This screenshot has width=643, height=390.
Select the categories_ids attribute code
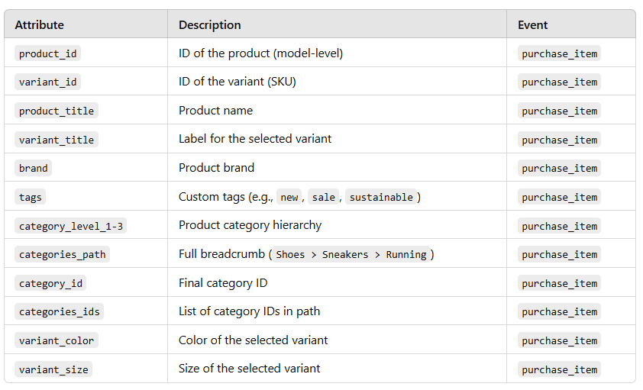[59, 311]
